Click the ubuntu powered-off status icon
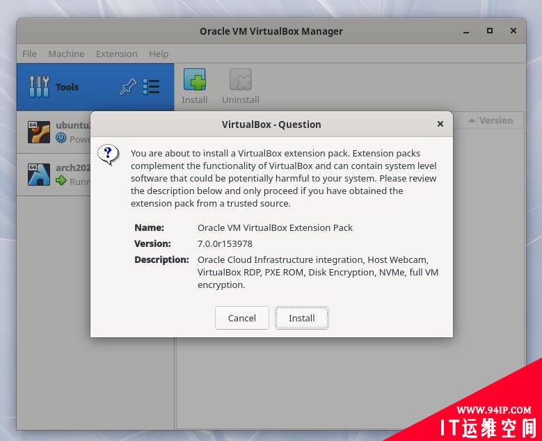Image resolution: width=542 pixels, height=441 pixels. [61, 138]
